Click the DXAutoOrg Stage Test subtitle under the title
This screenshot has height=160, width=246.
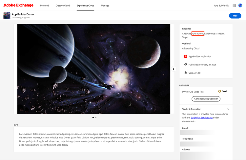point(21,18)
